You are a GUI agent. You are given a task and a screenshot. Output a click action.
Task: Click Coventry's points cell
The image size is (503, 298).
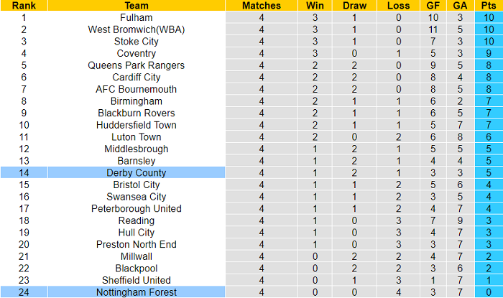coord(488,53)
